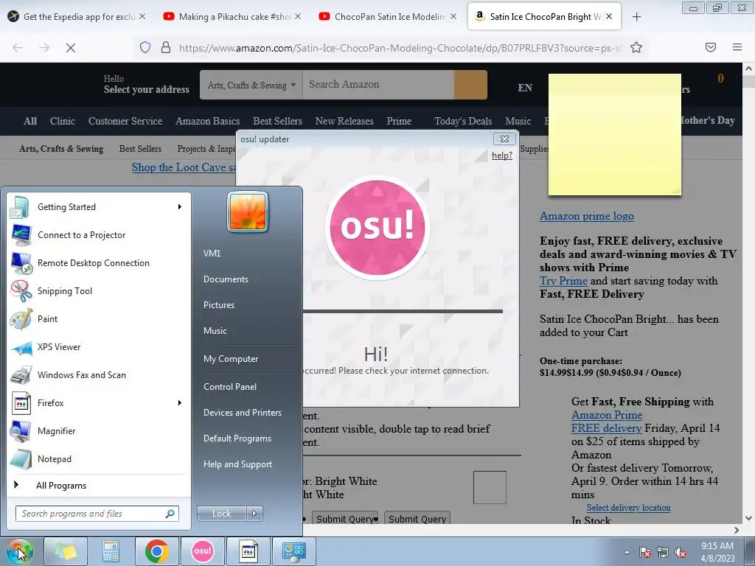Open Pictures in Start menu

tap(218, 305)
